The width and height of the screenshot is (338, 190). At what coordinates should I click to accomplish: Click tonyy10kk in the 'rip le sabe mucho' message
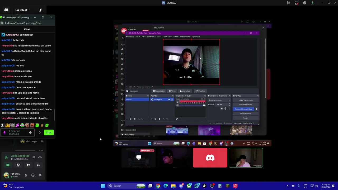[7, 46]
